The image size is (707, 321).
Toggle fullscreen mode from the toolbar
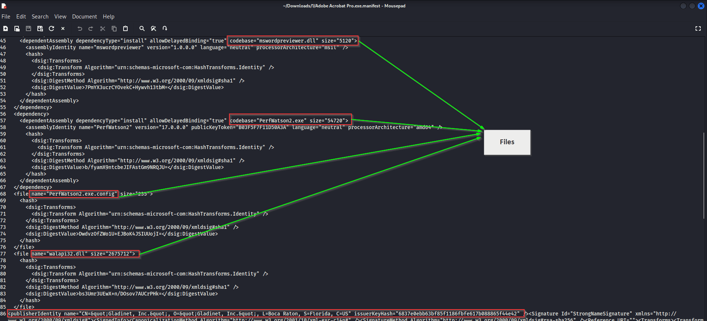pyautogui.click(x=698, y=28)
